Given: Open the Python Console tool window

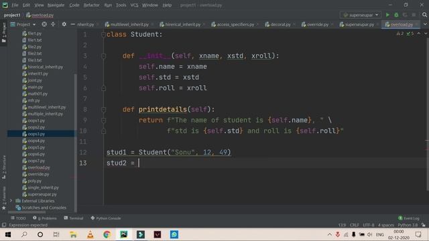Looking at the screenshot, I should (x=106, y=218).
